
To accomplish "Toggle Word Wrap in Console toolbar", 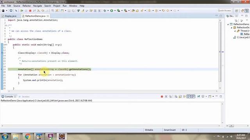I will pos(184,96).
